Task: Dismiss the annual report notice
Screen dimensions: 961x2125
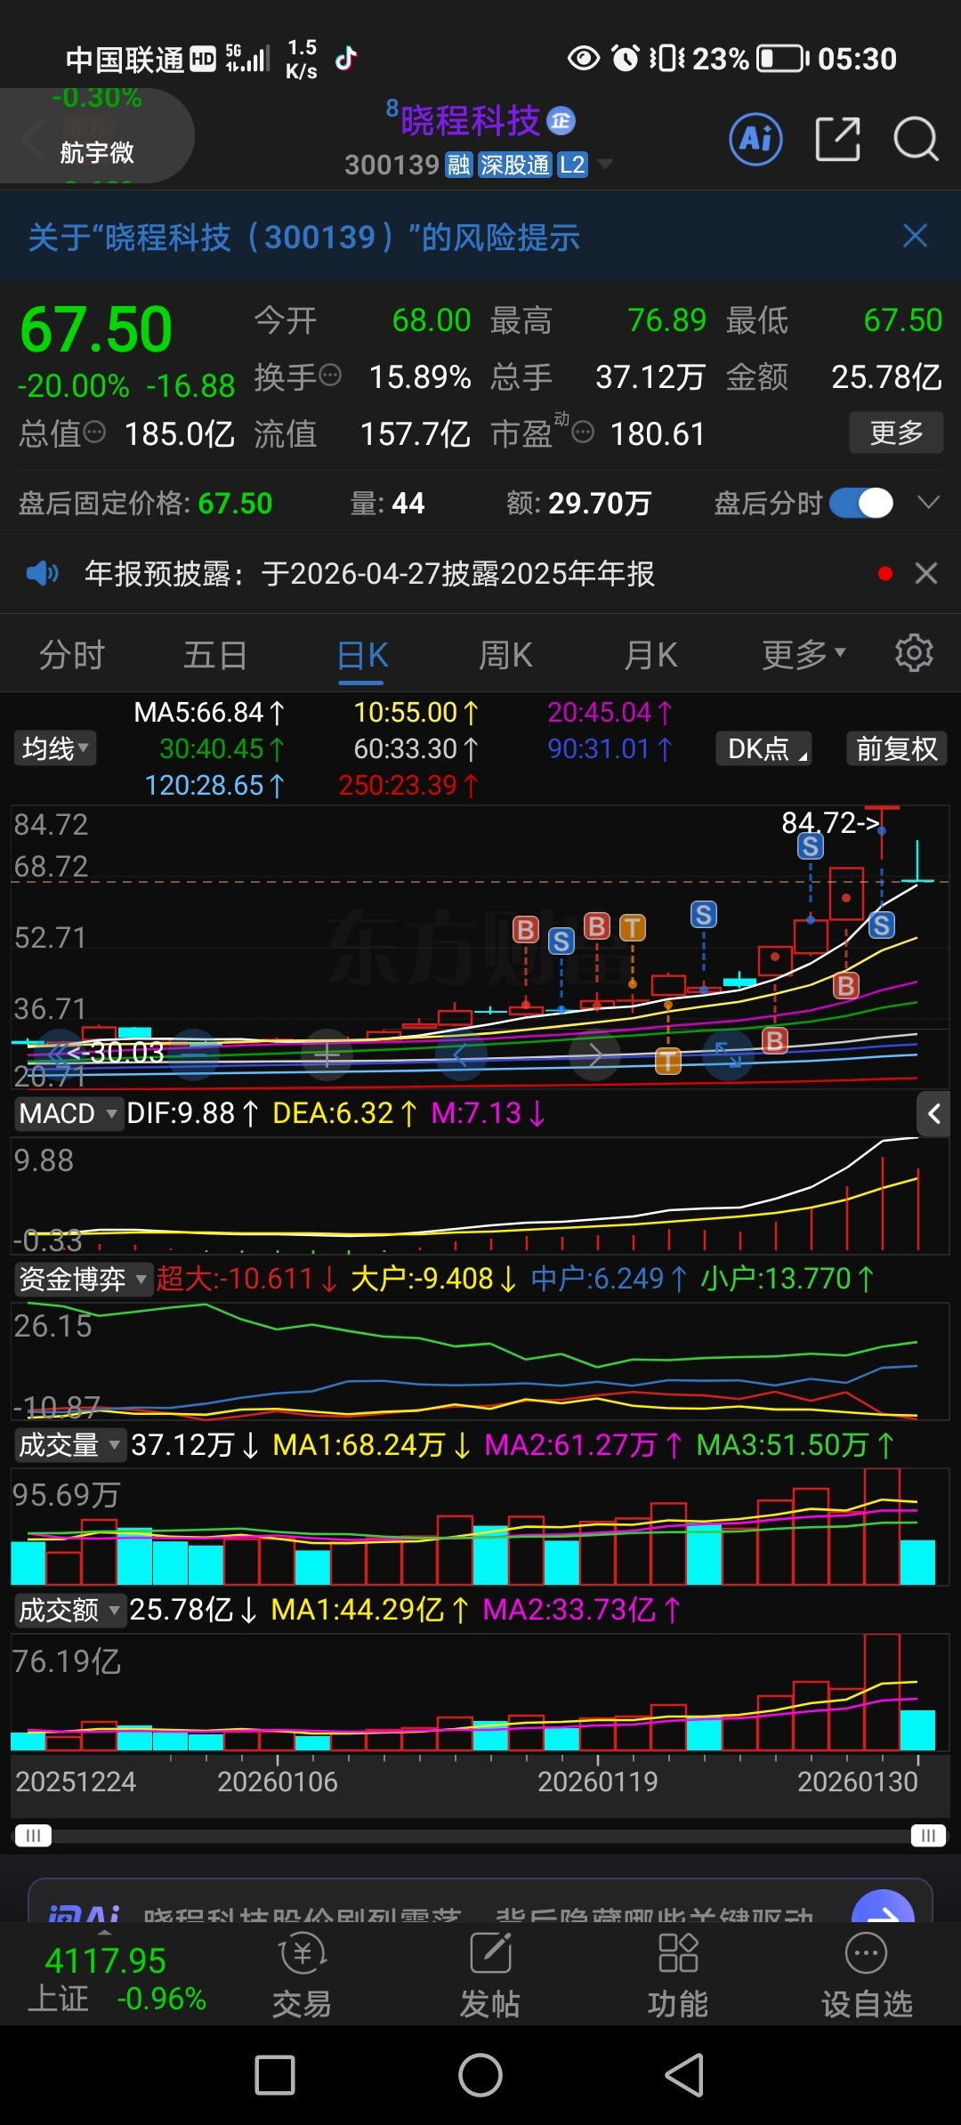Action: click(926, 573)
